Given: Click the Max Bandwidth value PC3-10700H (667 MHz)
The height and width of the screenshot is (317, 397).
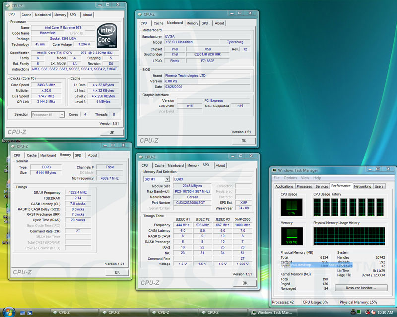Looking at the screenshot, I should coord(192,191).
